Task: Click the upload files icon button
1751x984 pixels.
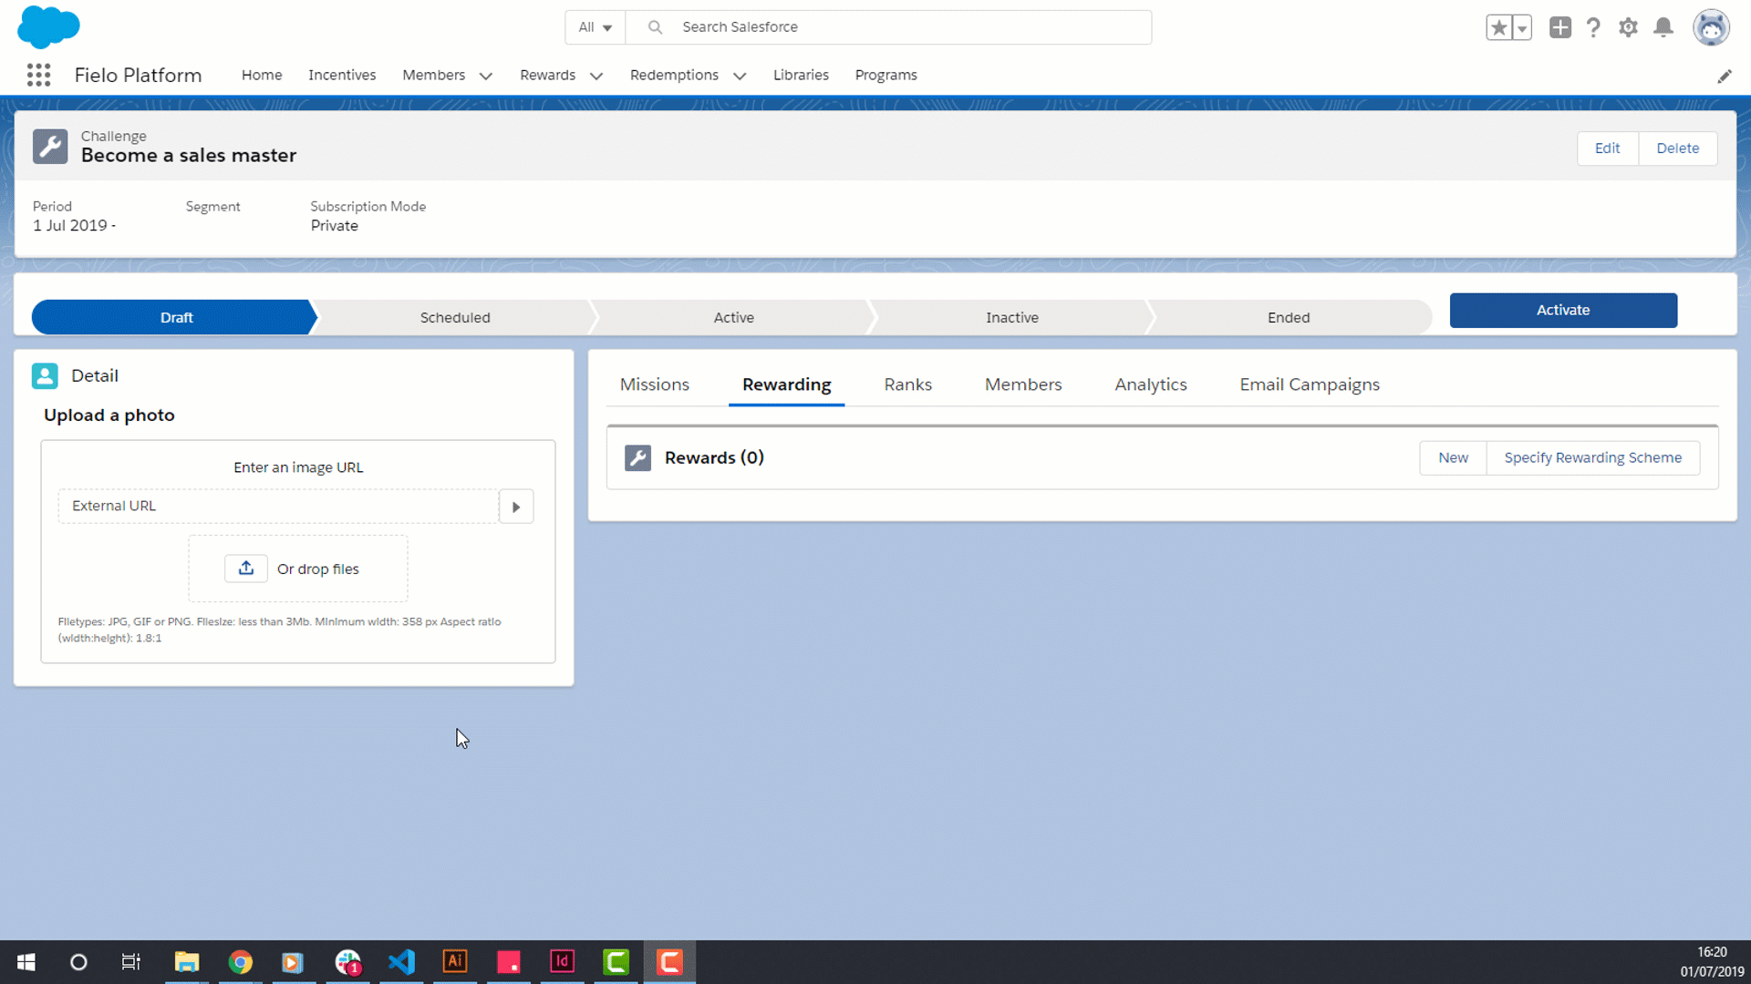Action: 246,569
